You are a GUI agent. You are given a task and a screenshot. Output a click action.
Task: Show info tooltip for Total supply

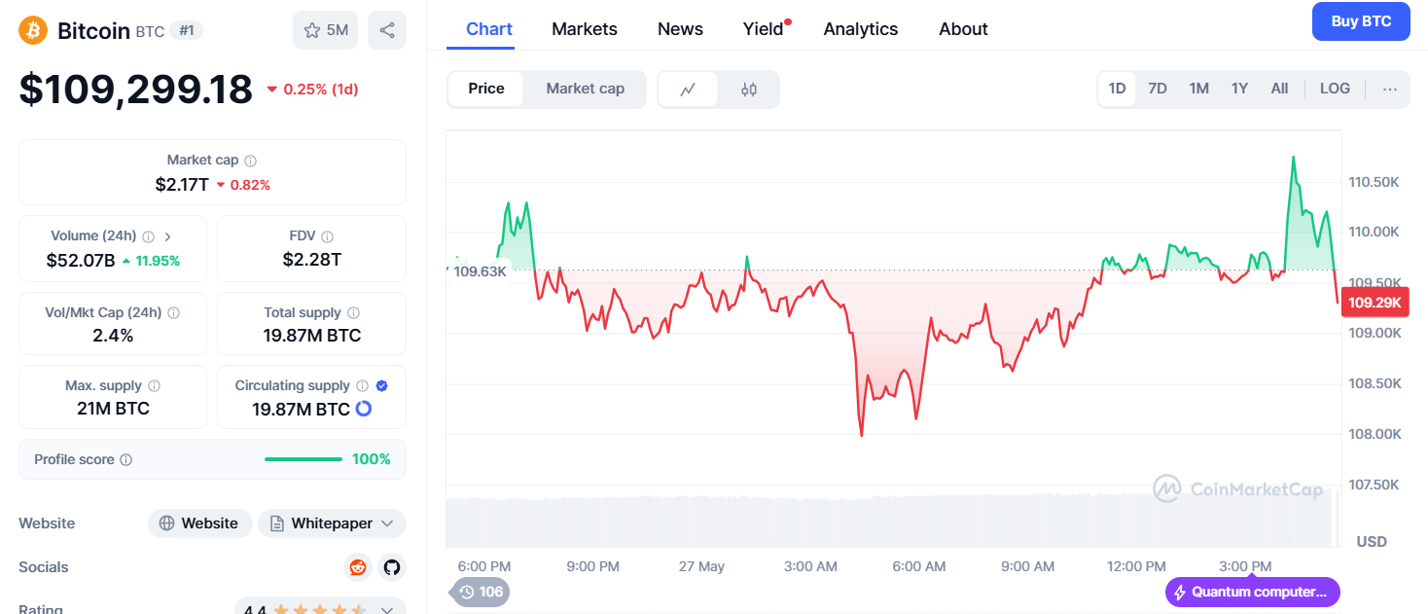(x=354, y=313)
